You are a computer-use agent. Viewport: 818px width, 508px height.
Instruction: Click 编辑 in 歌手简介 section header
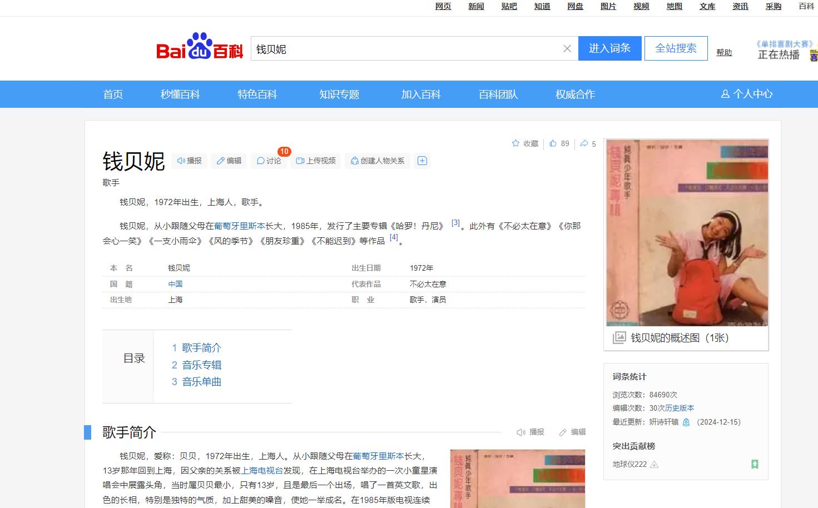[572, 432]
